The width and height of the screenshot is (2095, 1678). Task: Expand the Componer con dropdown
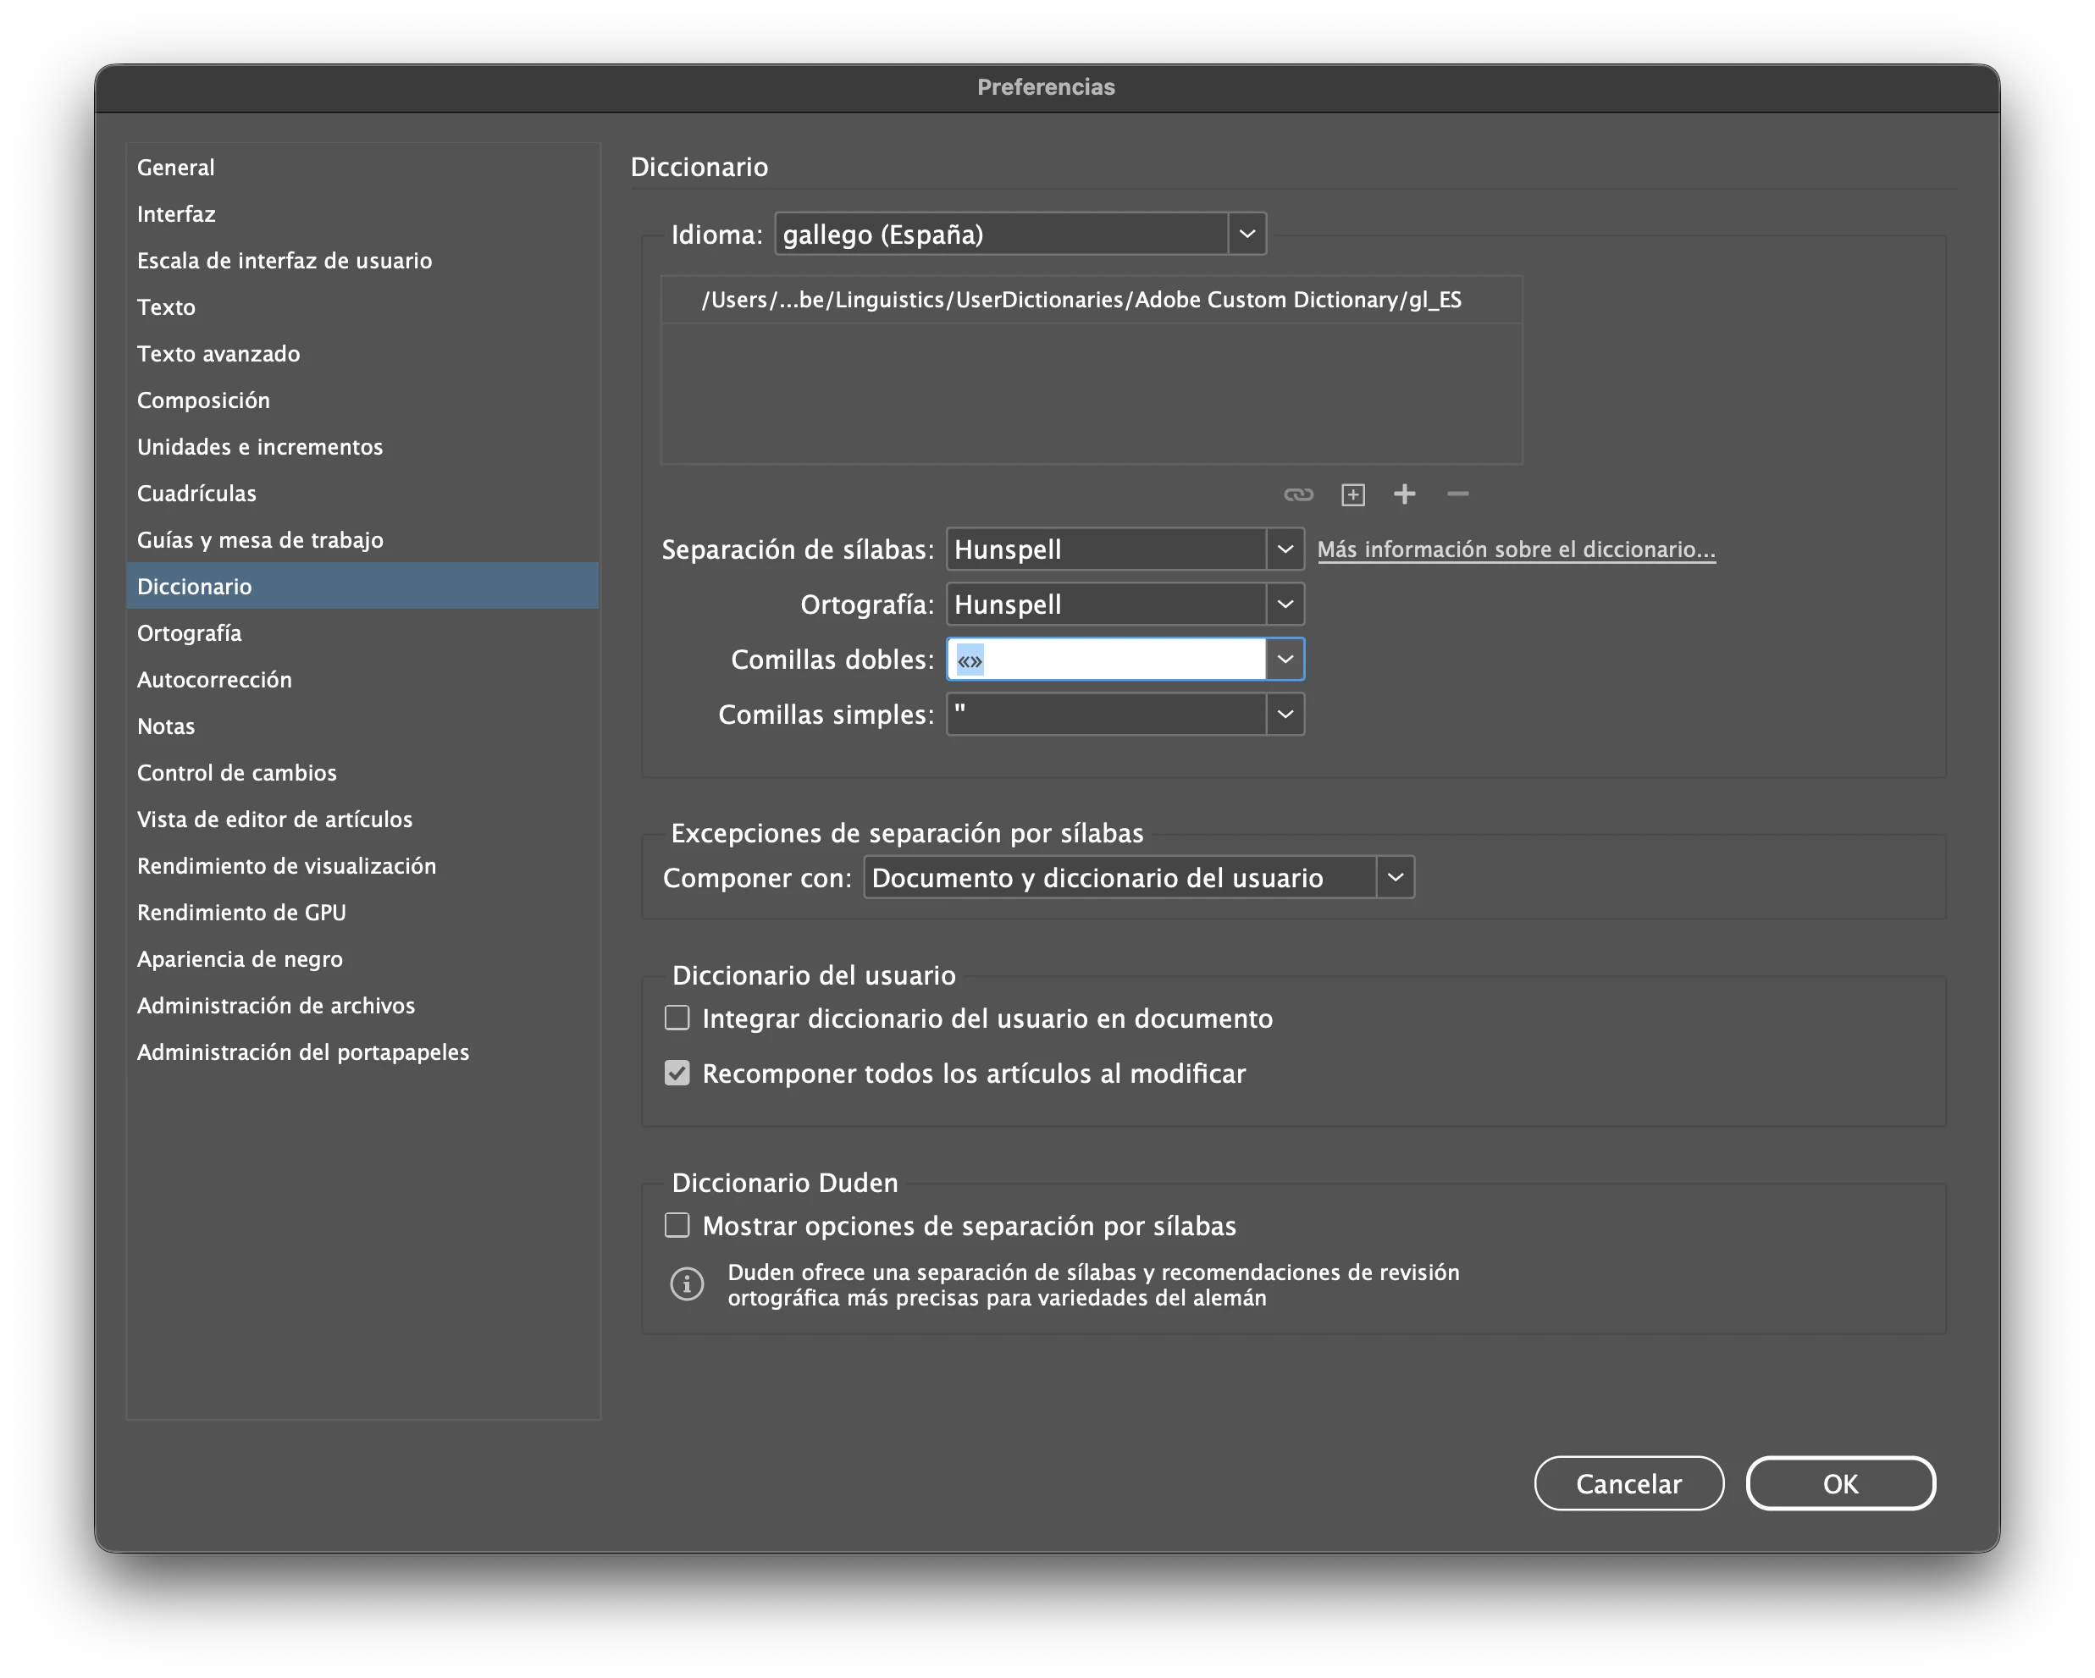click(x=1395, y=877)
